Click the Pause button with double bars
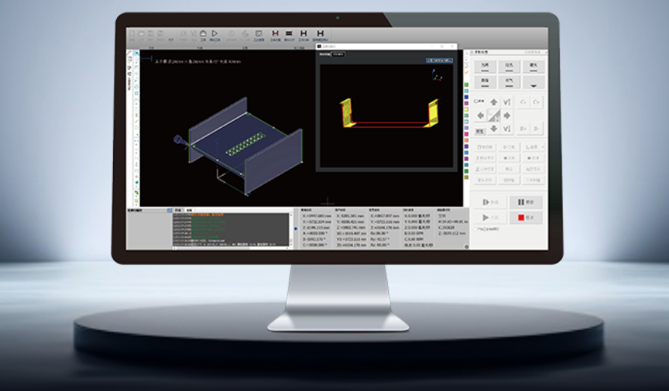The width and height of the screenshot is (669, 391). tap(526, 202)
